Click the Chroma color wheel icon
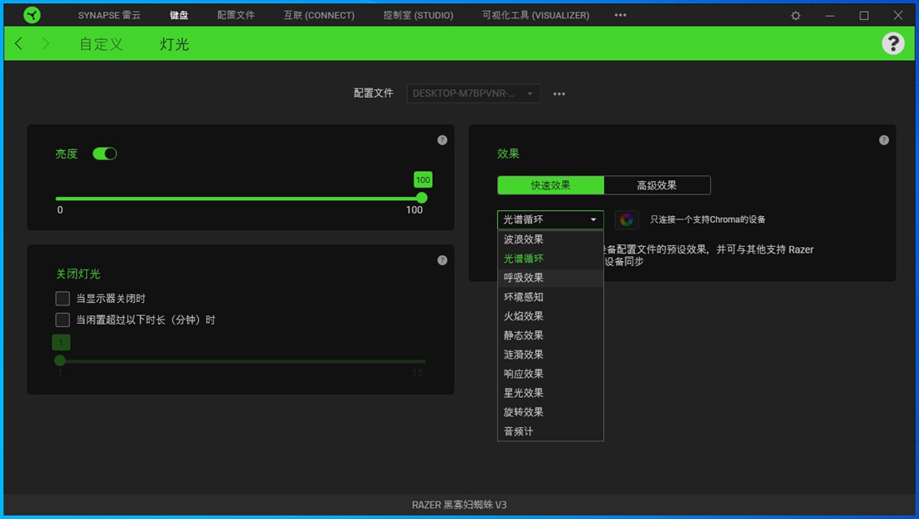Viewport: 919px width, 519px height. pyautogui.click(x=627, y=219)
